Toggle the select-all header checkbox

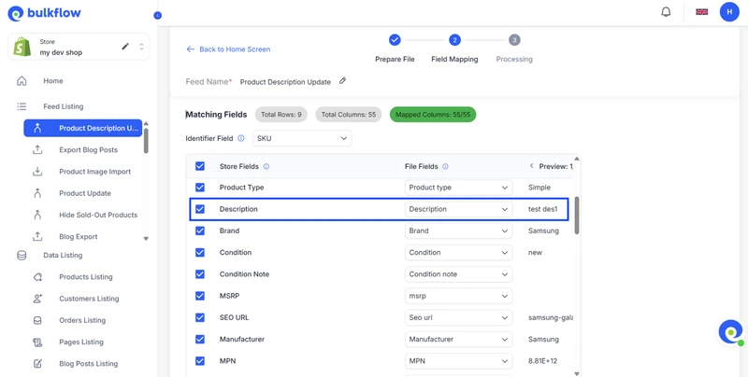pyautogui.click(x=200, y=166)
